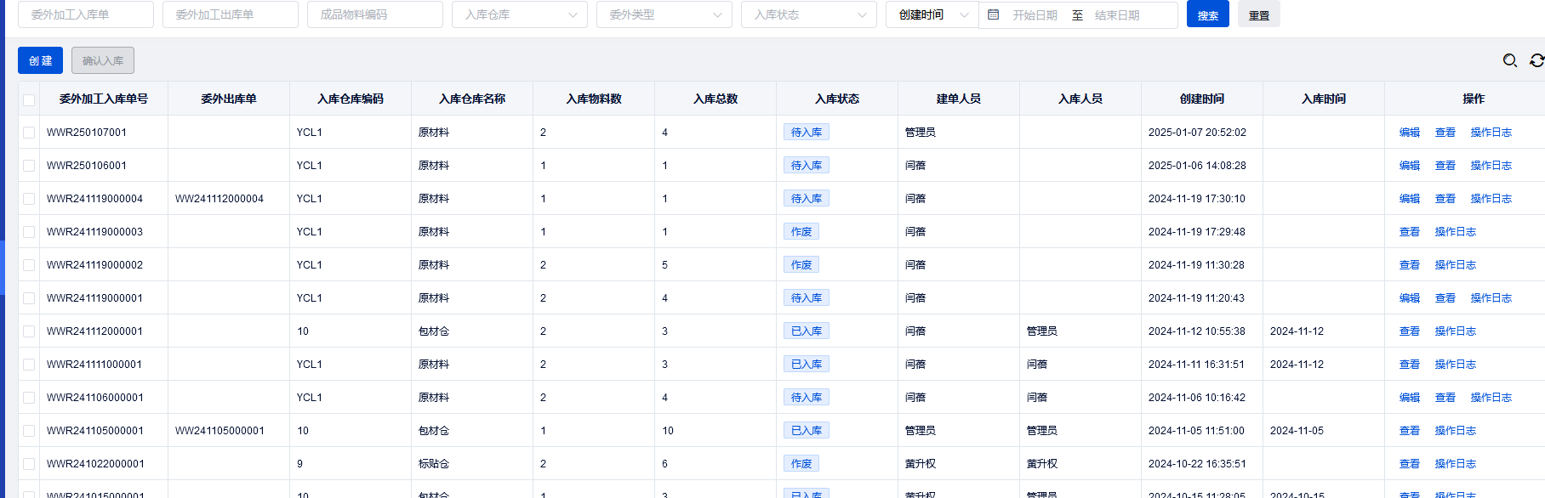The height and width of the screenshot is (498, 1545).
Task: Tick the select-all checkbox in table header
Action: tap(29, 99)
